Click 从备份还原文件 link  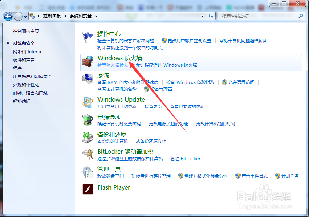click(151, 141)
